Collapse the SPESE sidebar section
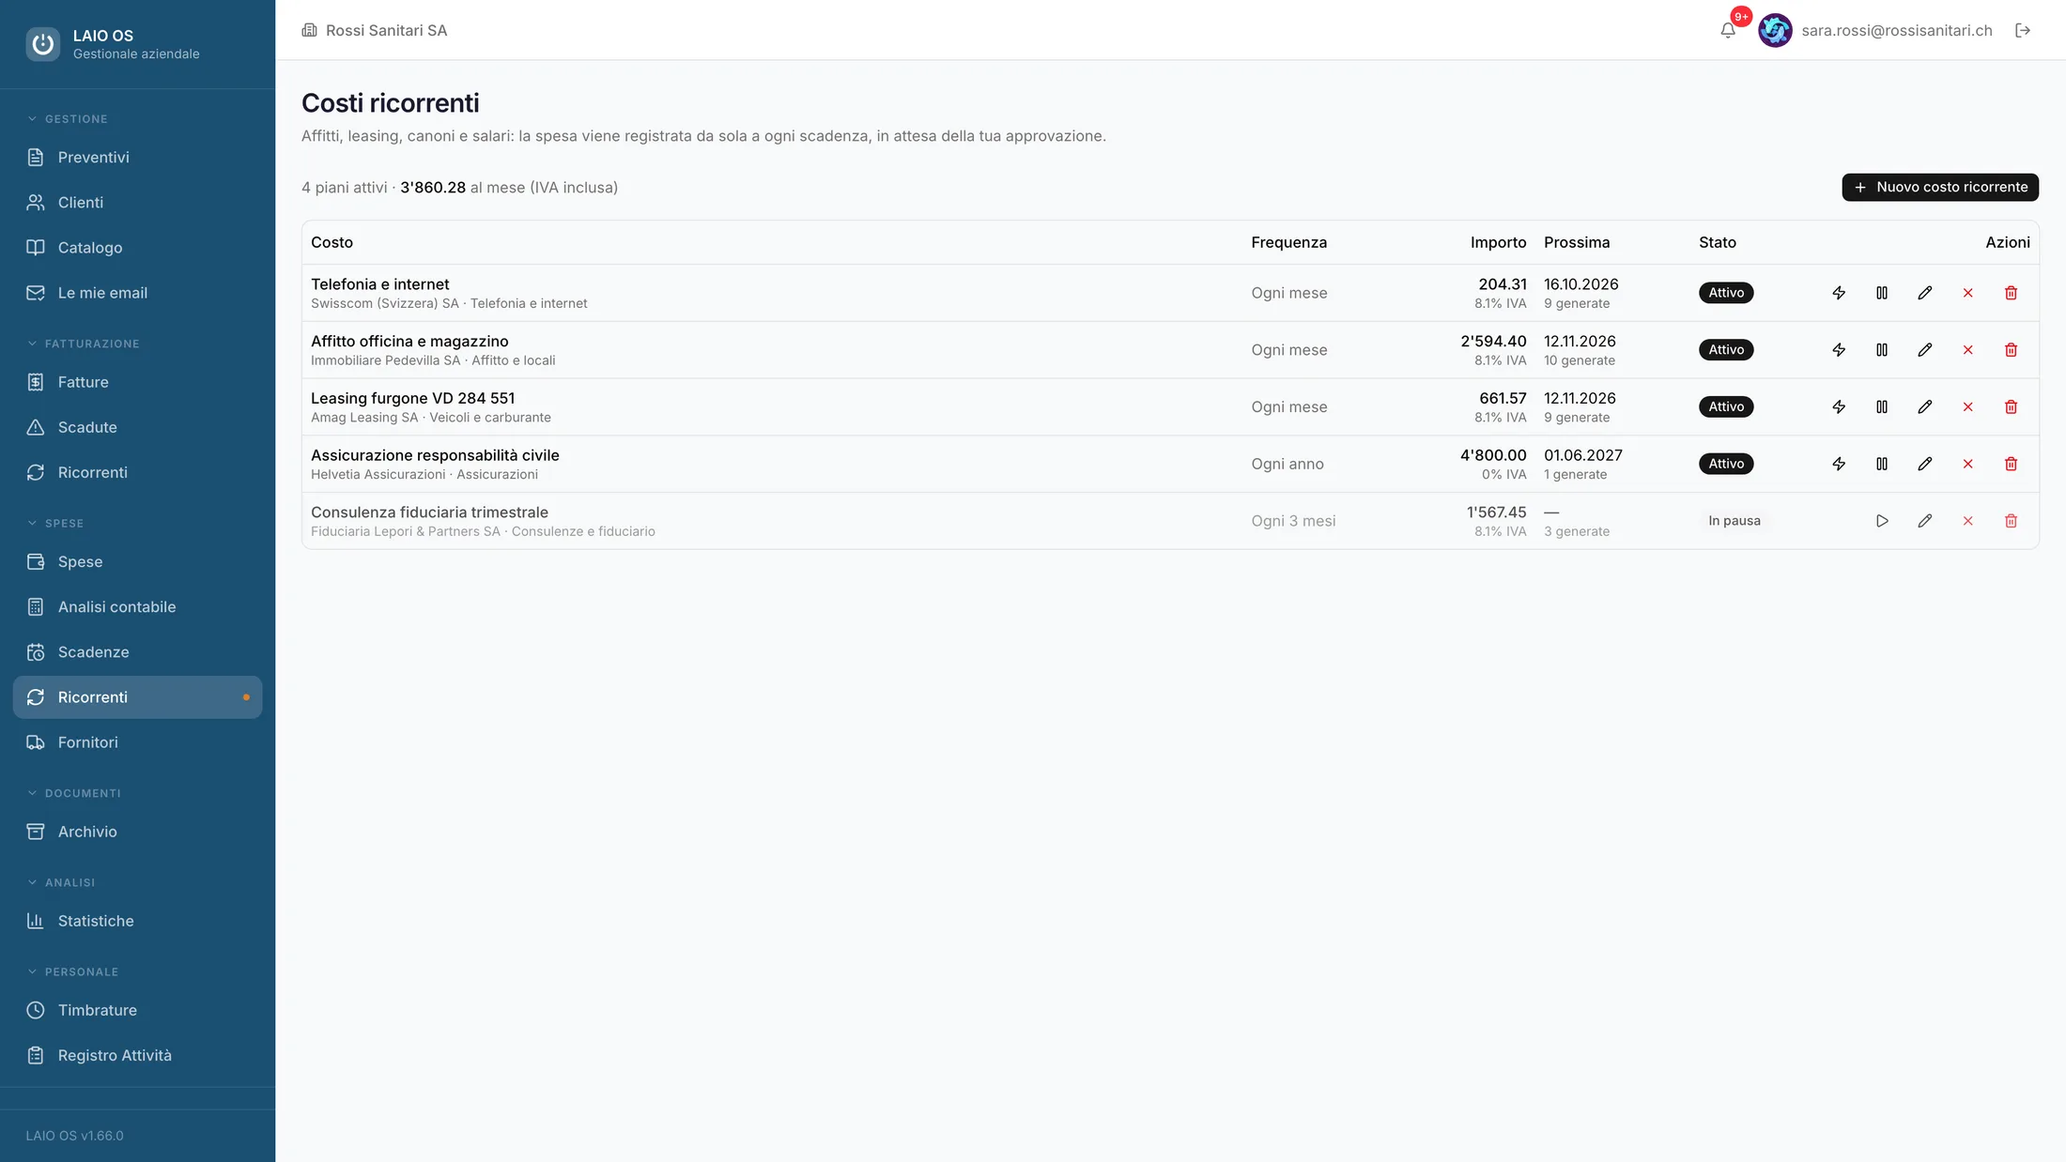The width and height of the screenshot is (2066, 1162). coord(55,524)
